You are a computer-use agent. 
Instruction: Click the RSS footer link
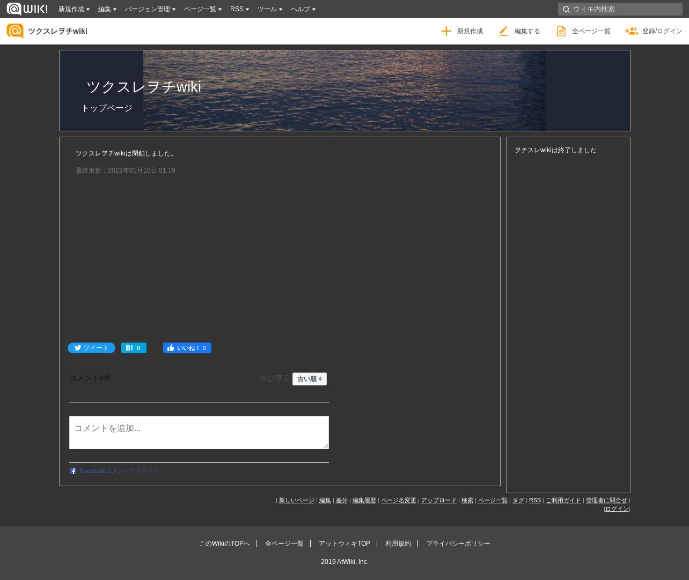(x=535, y=500)
